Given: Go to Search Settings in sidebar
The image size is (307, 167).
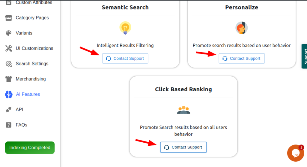Looking at the screenshot, I should (32, 64).
